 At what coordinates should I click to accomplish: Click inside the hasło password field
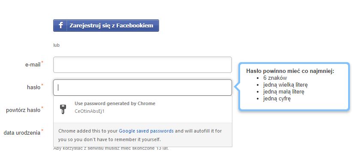pos(142,88)
